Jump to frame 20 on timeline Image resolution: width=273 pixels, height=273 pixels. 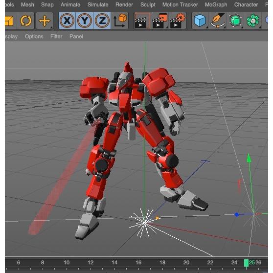186,263
